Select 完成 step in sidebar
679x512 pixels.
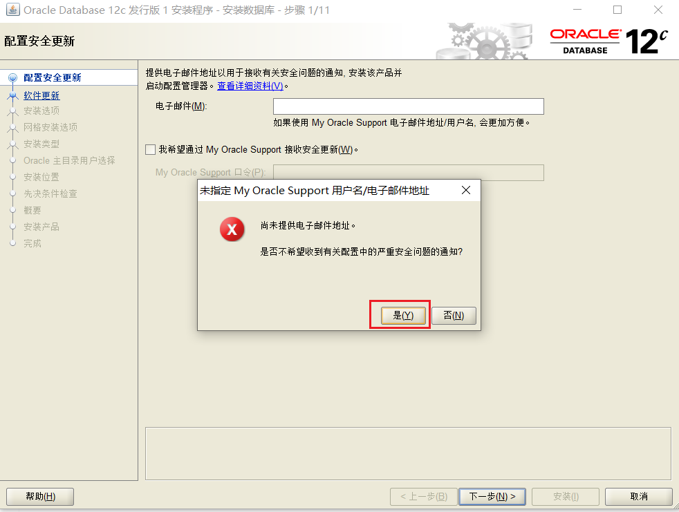click(x=32, y=243)
